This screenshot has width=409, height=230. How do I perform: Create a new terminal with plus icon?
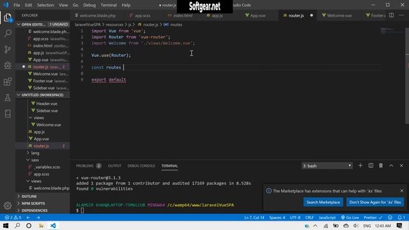pos(360,165)
